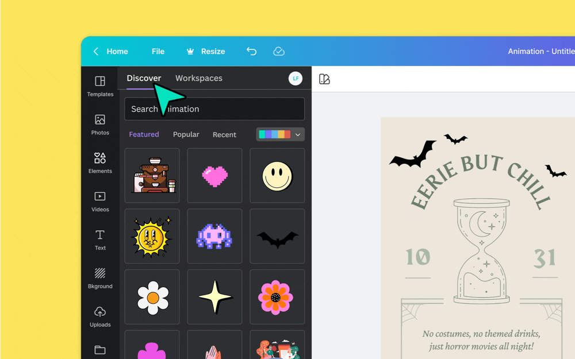Open the Photos sidebar panel

[100, 125]
